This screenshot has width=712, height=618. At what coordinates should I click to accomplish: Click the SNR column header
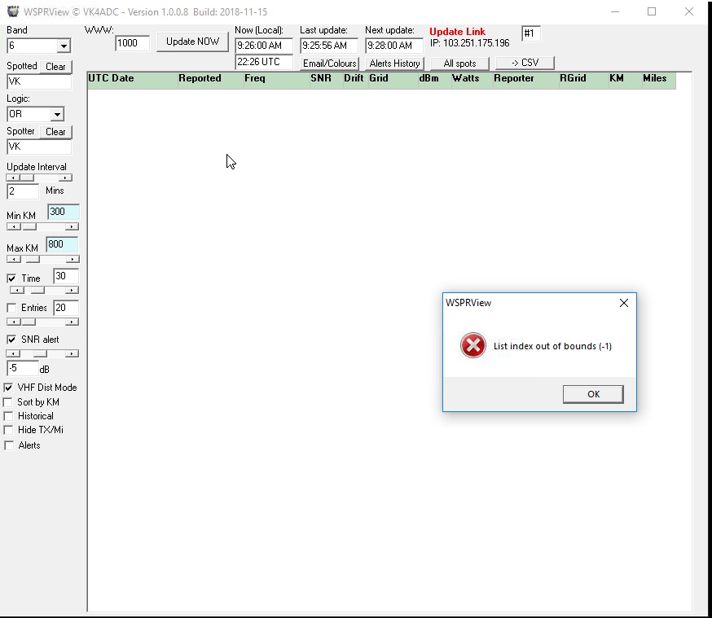pyautogui.click(x=320, y=79)
